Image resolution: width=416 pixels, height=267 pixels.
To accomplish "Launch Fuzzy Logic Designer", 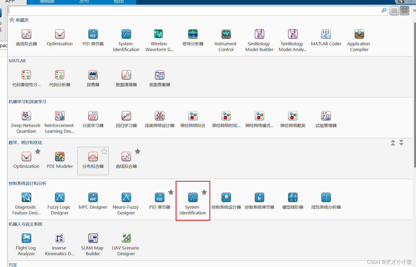I will (60, 204).
